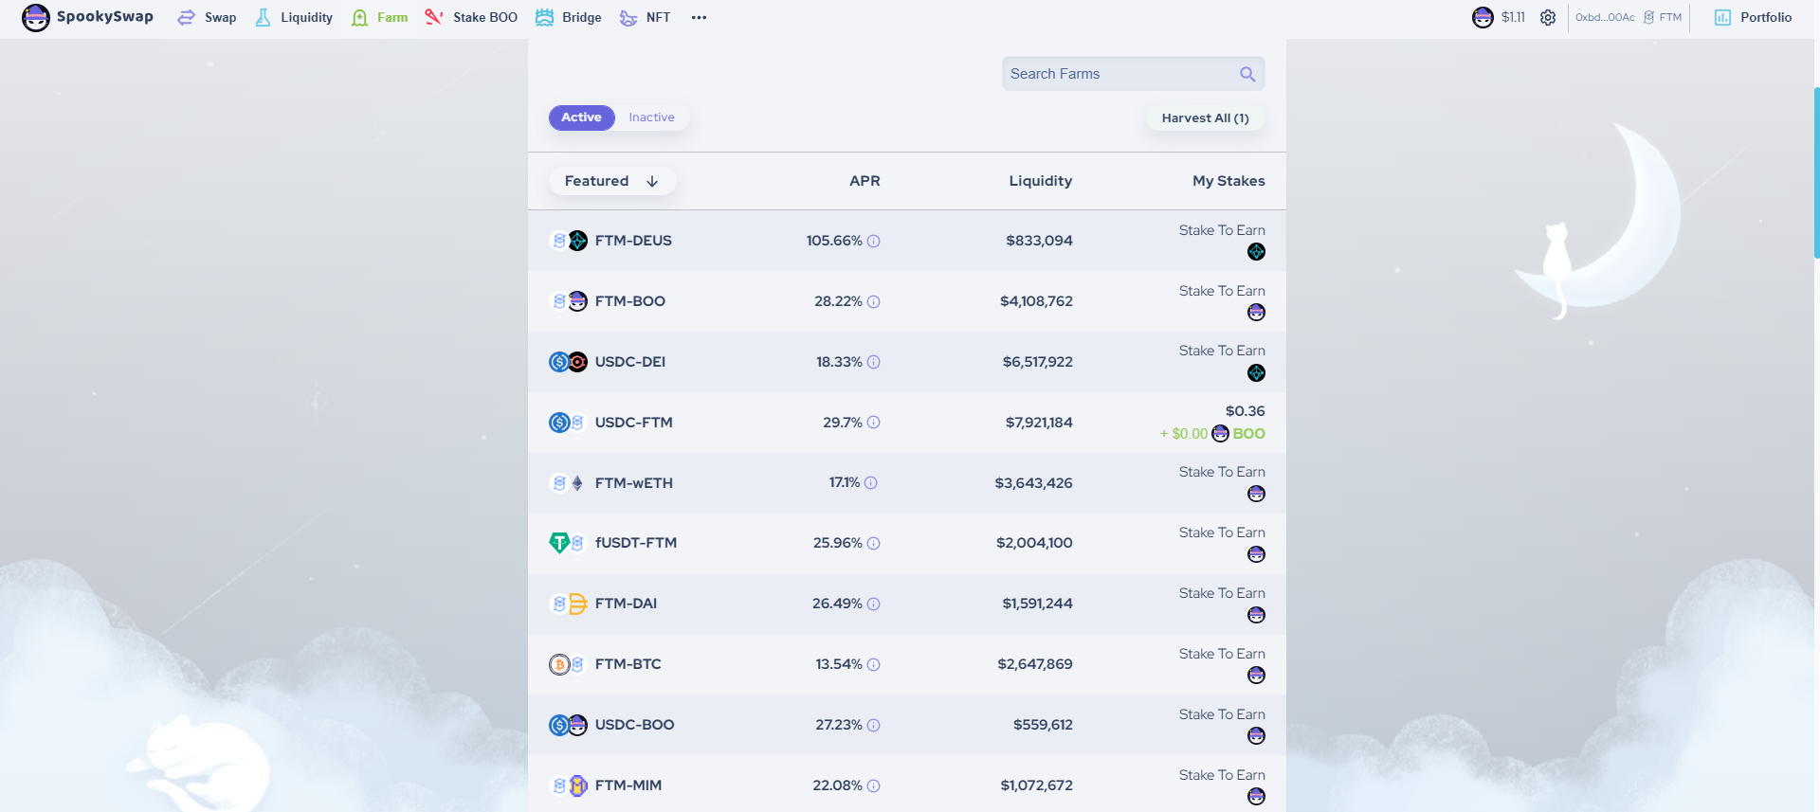This screenshot has height=812, width=1820.
Task: Click APR info icon for FTM-DAI
Action: click(x=874, y=604)
